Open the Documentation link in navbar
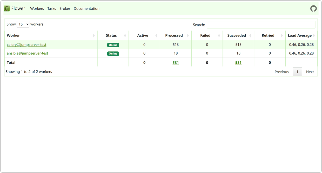The width and height of the screenshot is (322, 173). [x=86, y=9]
